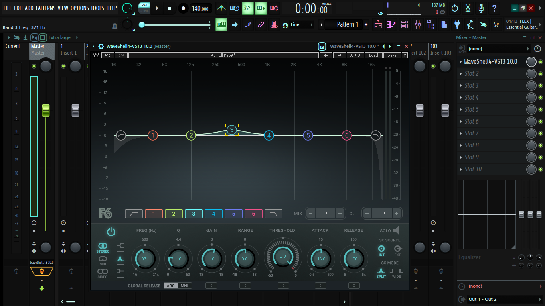Open the Playlist window icon
The height and width of the screenshot is (306, 545).
click(378, 25)
